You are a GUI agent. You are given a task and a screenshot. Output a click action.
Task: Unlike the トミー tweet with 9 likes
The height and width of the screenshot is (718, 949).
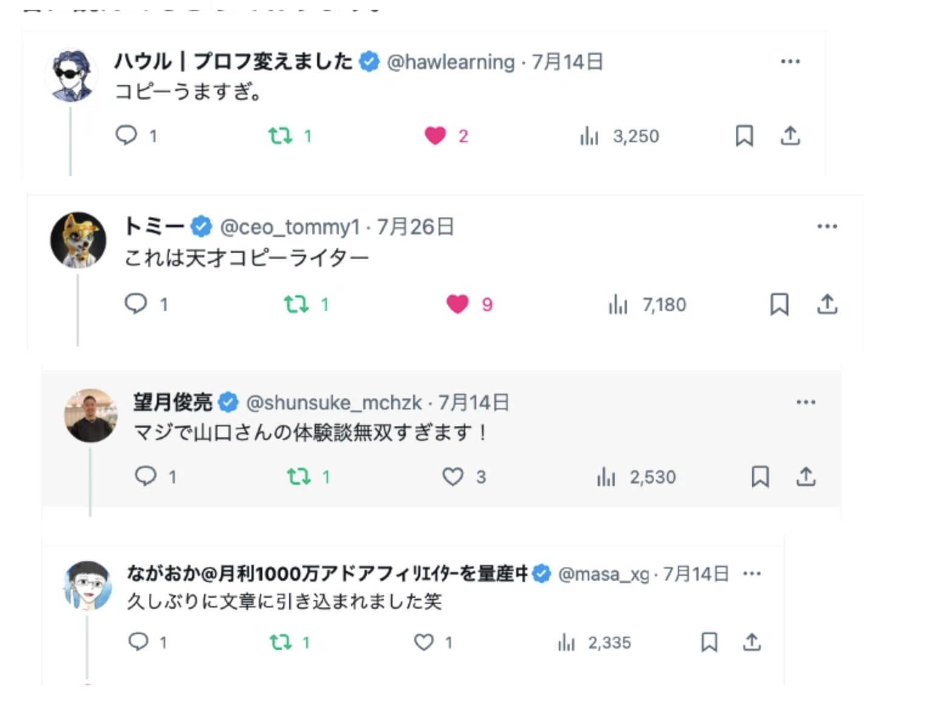coord(457,304)
